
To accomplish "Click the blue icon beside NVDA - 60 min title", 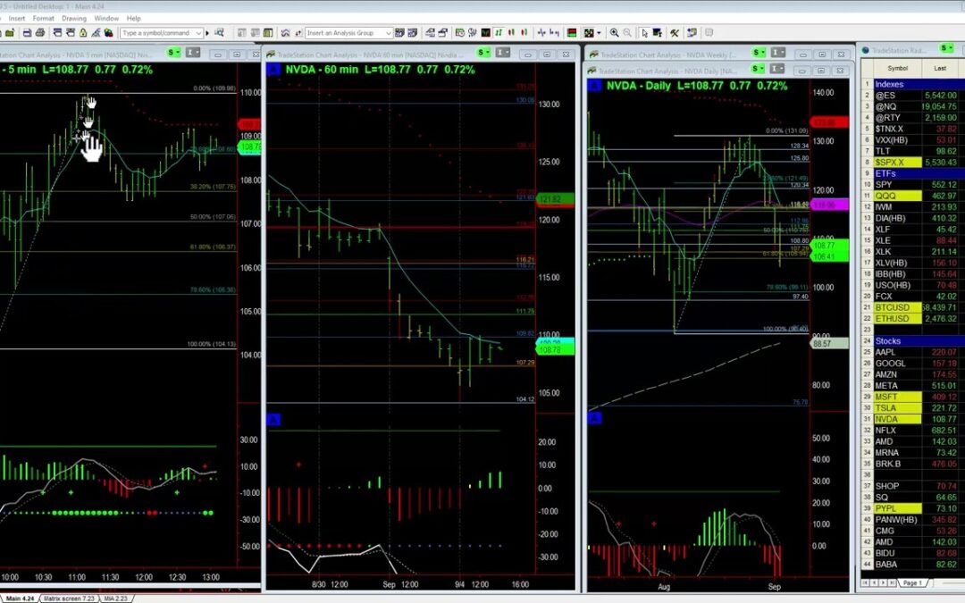I will coord(274,70).
